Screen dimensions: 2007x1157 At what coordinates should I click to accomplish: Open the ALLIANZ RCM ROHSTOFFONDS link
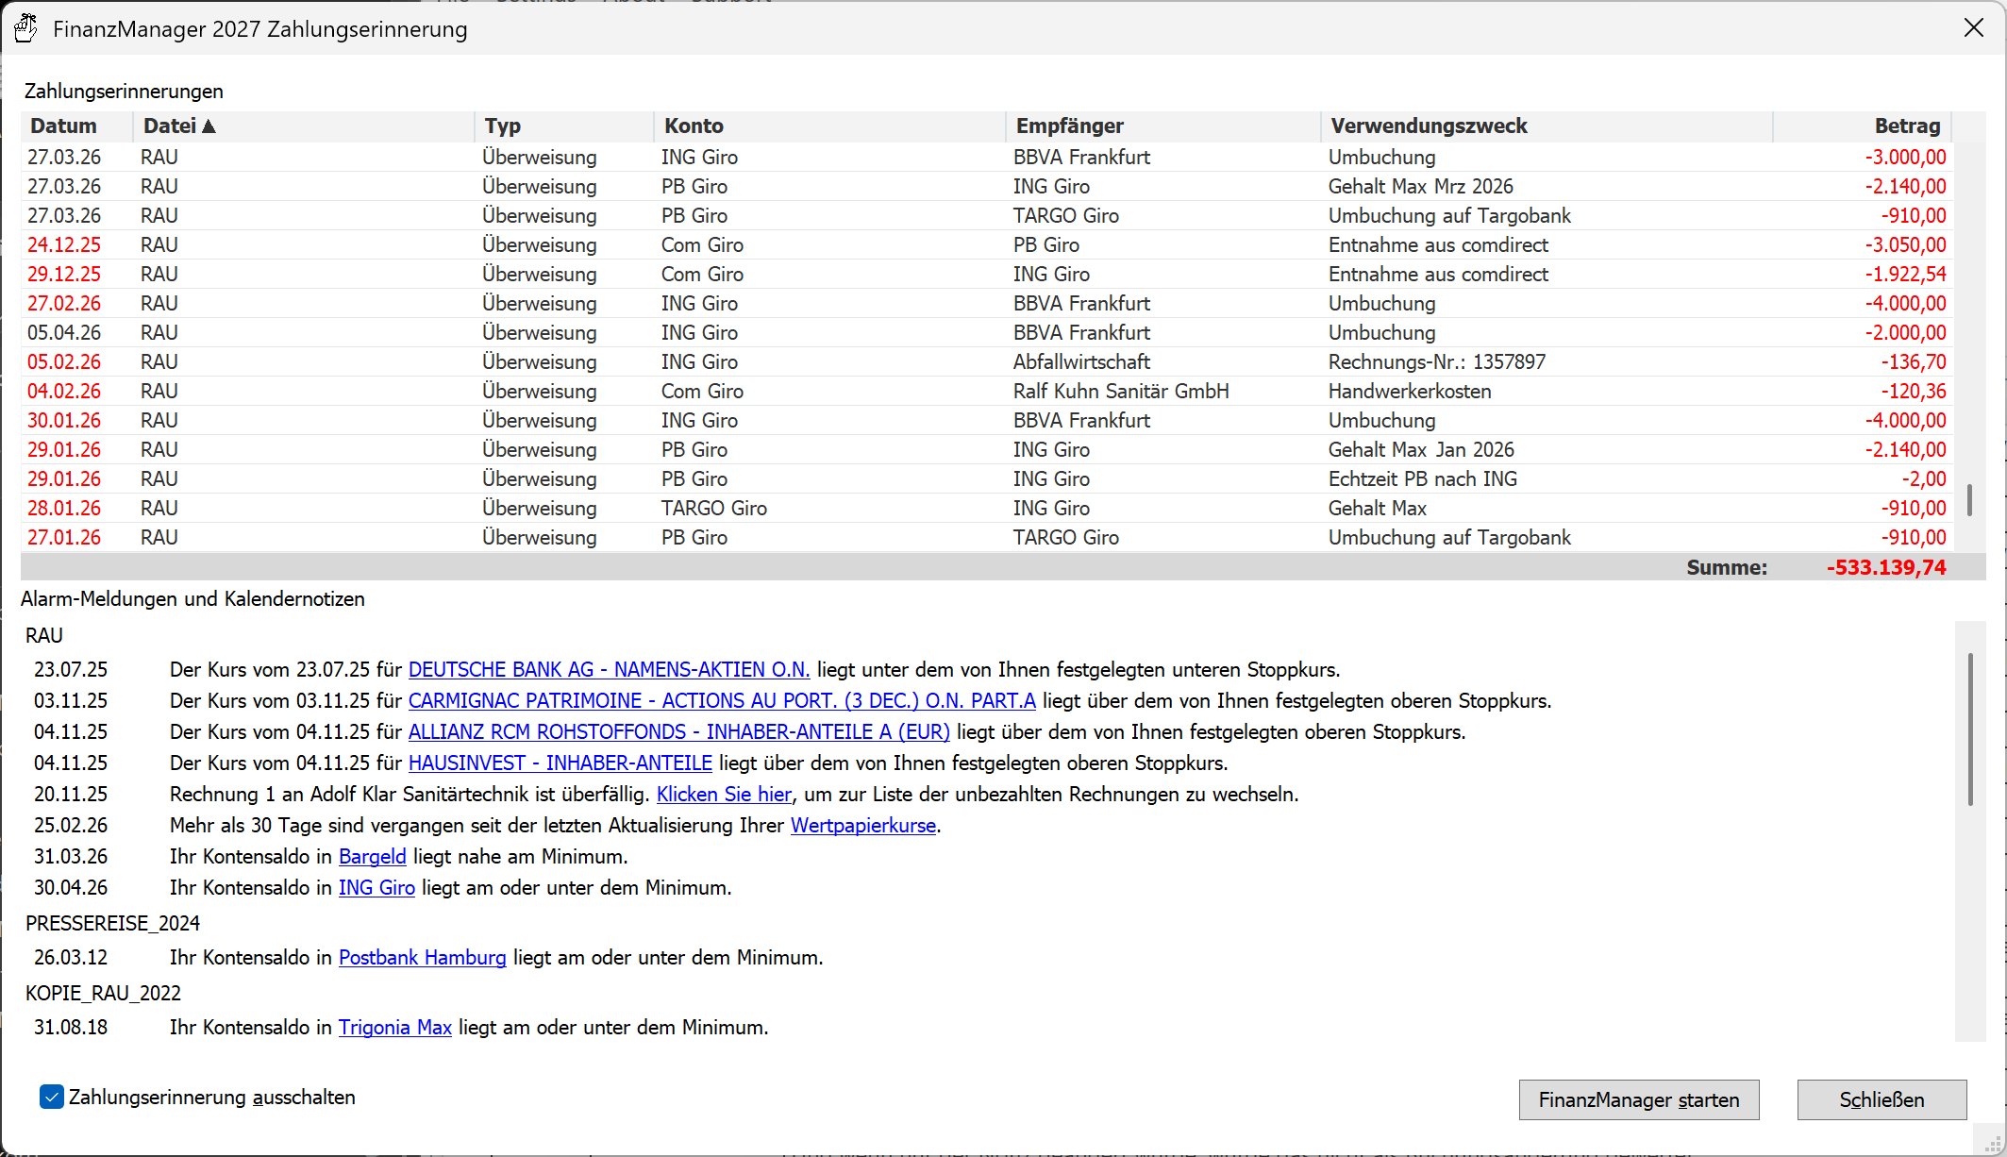click(x=678, y=732)
